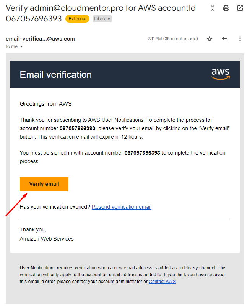Click the sender address email-verifica...@aws.com
Viewport: 250px width, 308px height.
click(40, 39)
